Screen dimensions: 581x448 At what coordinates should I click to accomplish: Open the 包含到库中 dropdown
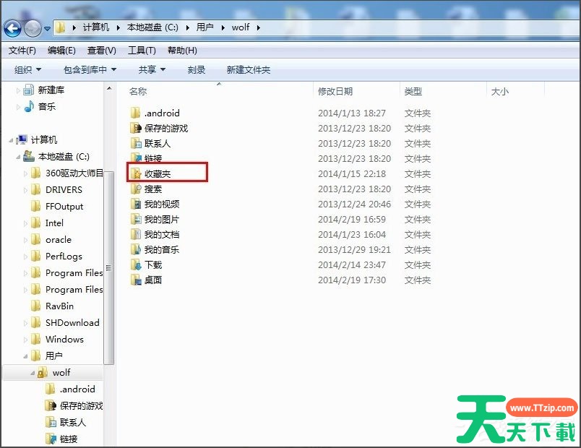coord(90,69)
